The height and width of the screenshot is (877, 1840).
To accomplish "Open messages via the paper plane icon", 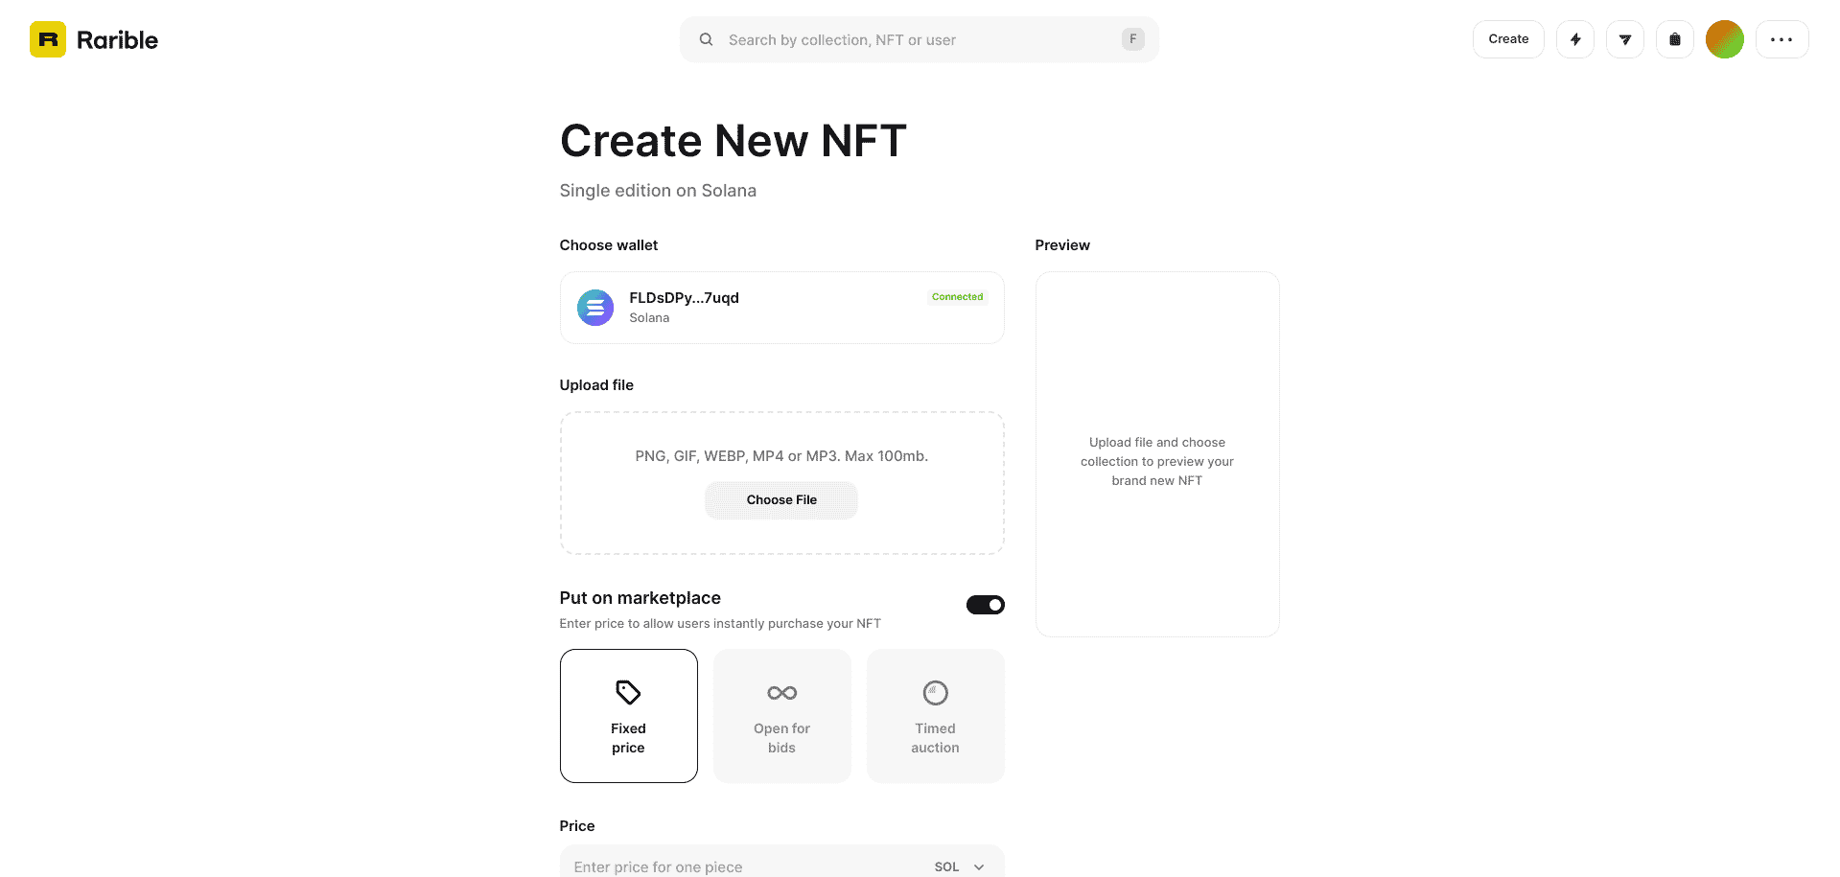I will pyautogui.click(x=1625, y=39).
